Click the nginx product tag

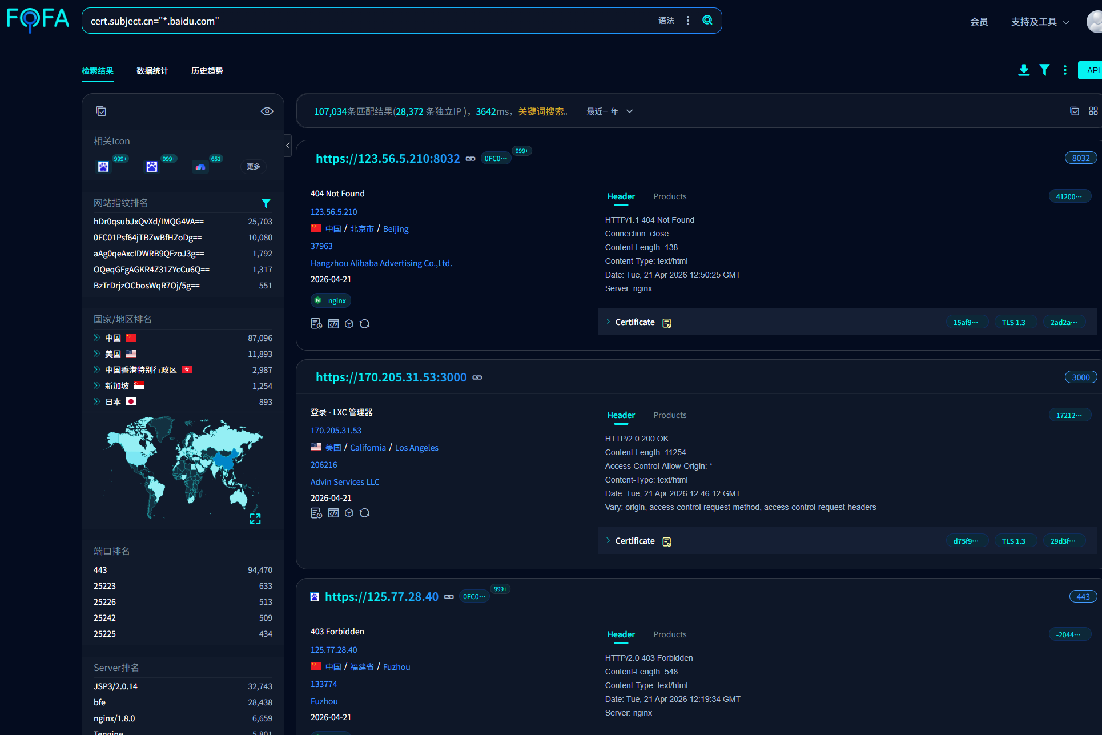click(x=331, y=300)
